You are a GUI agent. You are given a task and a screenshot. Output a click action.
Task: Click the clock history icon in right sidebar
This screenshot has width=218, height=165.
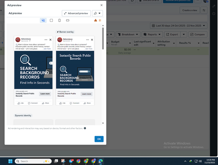pyautogui.click(x=214, y=13)
